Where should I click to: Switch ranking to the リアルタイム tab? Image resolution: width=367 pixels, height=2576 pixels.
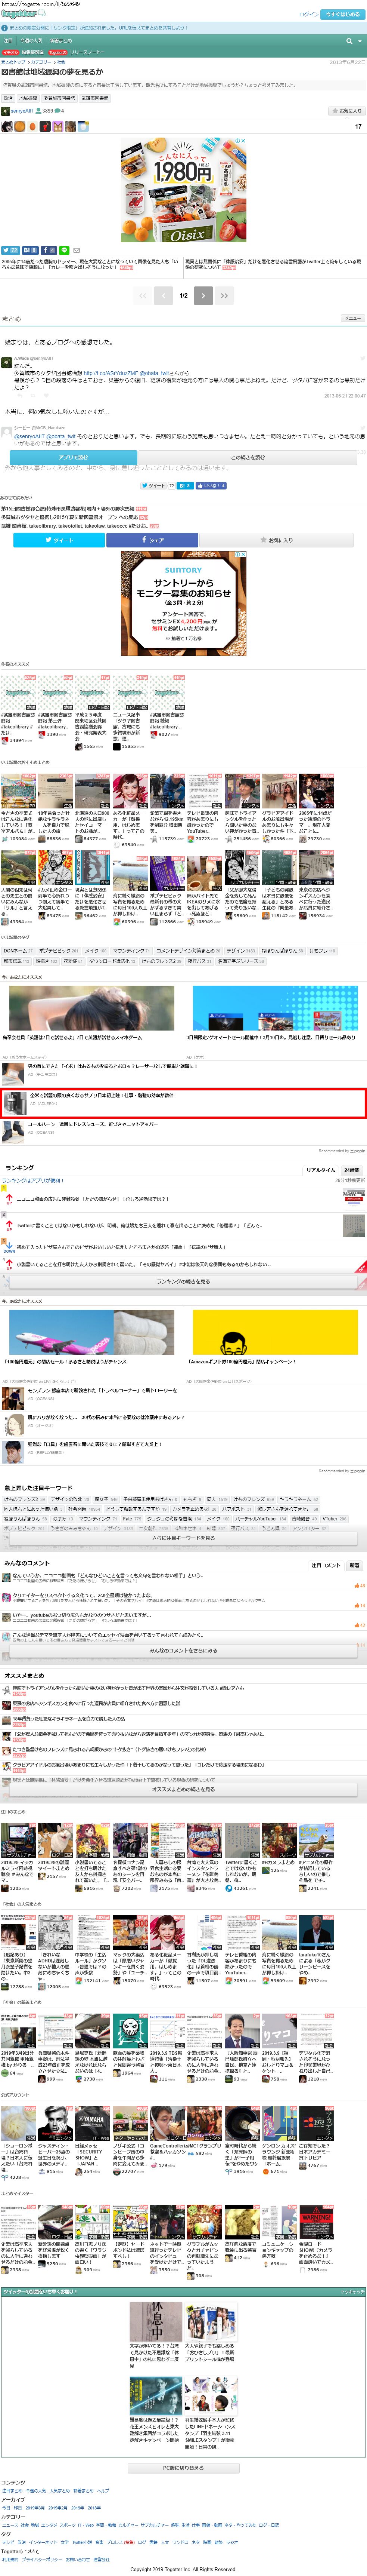pos(320,1170)
